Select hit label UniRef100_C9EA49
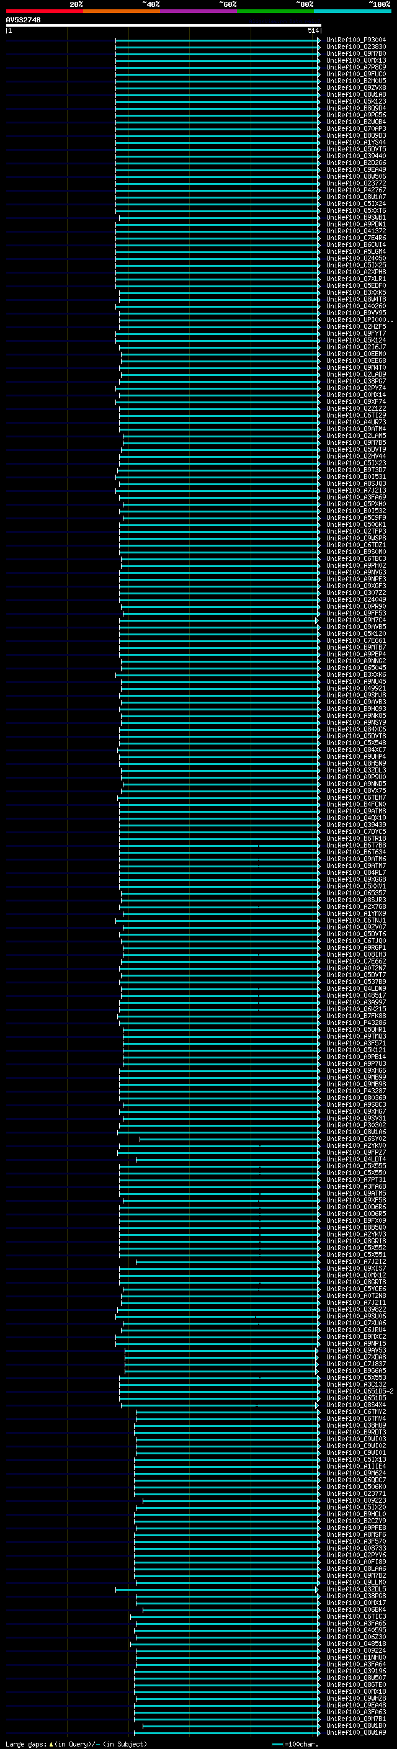 coord(355,170)
